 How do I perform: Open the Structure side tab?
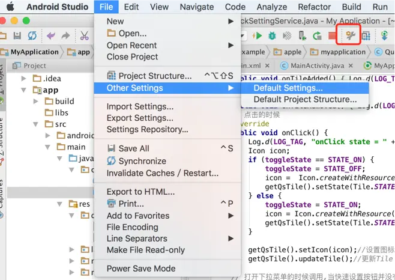pos(2,136)
